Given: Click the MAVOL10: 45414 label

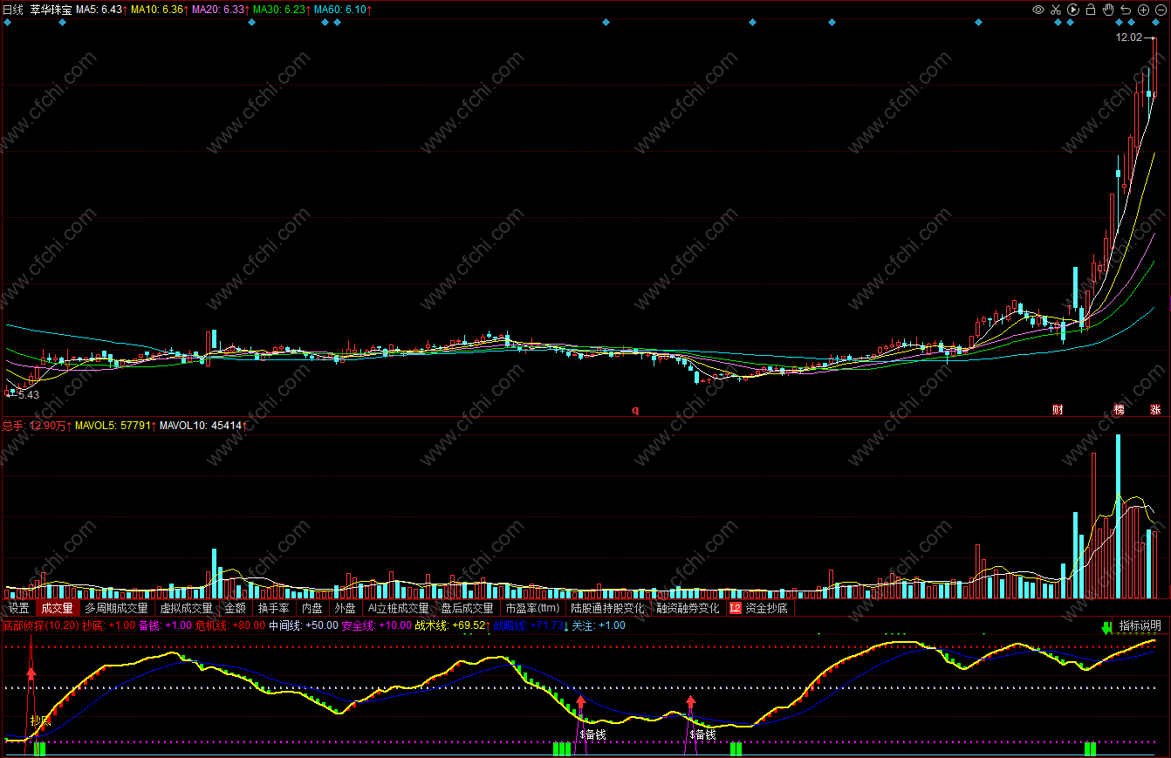Looking at the screenshot, I should tap(203, 426).
